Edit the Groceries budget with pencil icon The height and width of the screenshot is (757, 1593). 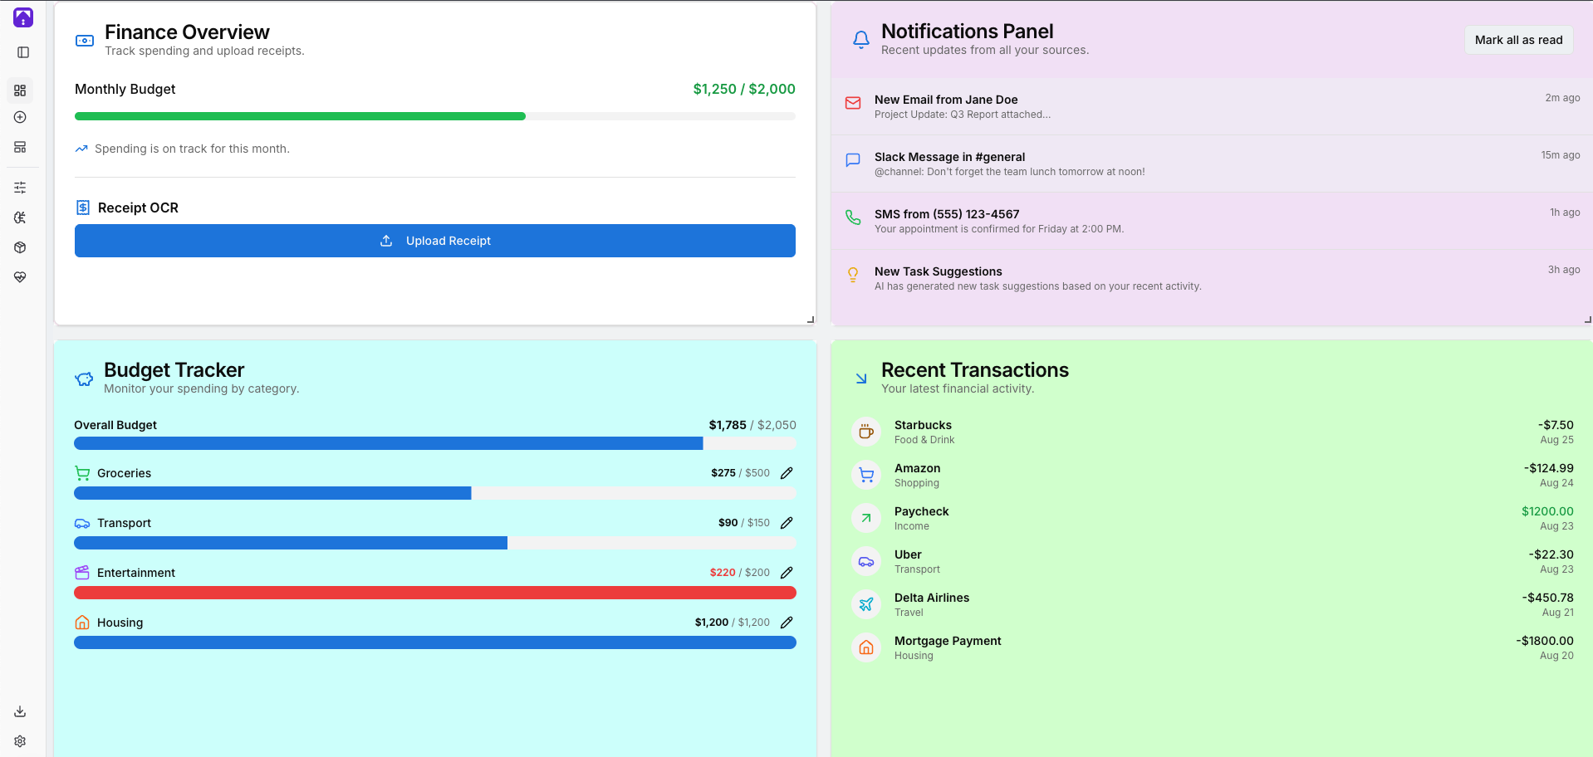[x=787, y=473]
